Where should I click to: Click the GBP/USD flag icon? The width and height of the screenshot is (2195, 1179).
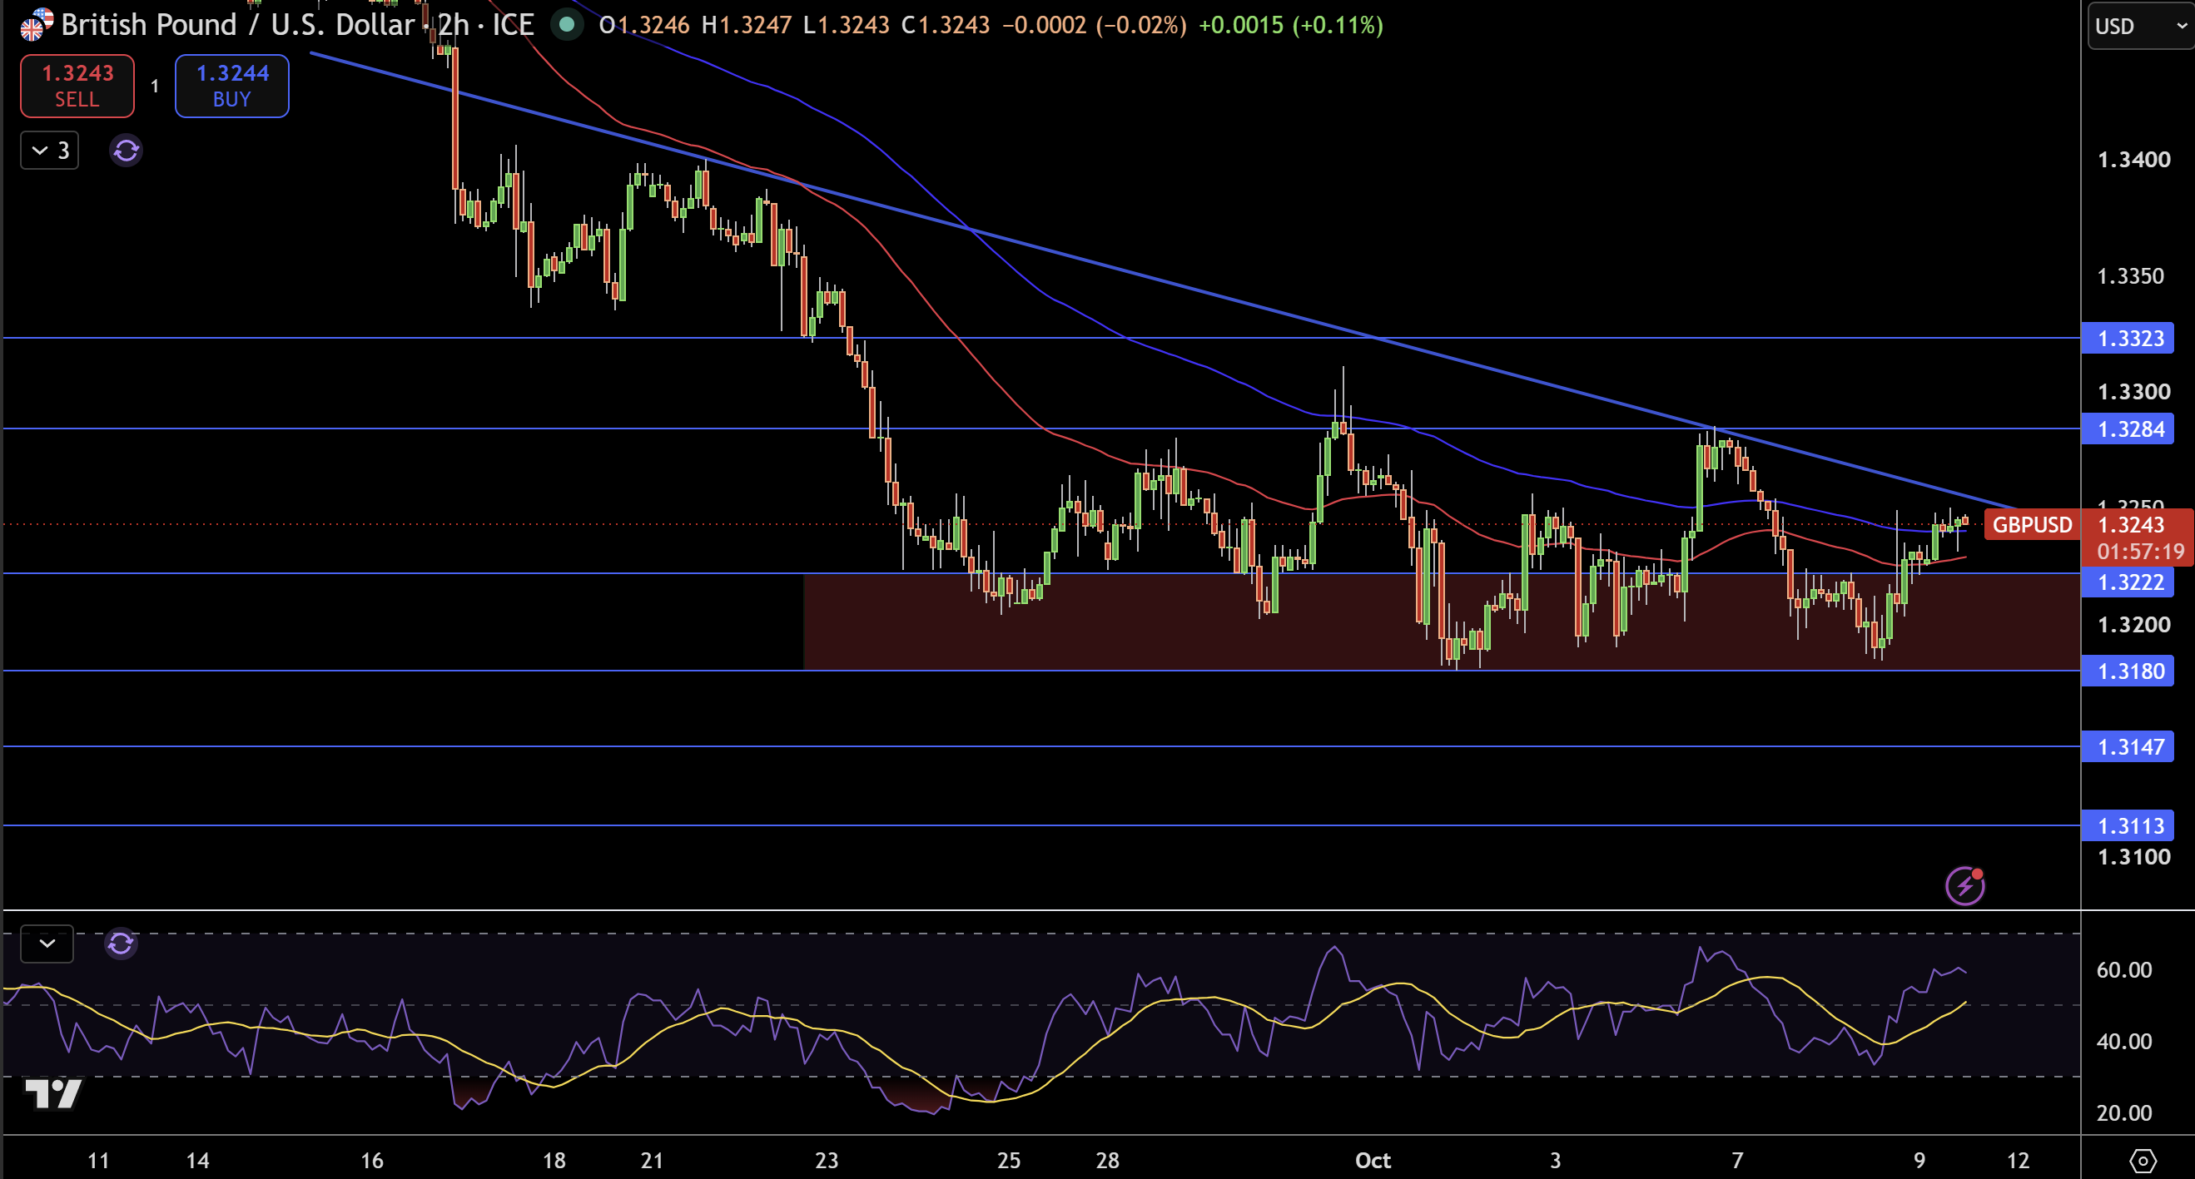(36, 26)
